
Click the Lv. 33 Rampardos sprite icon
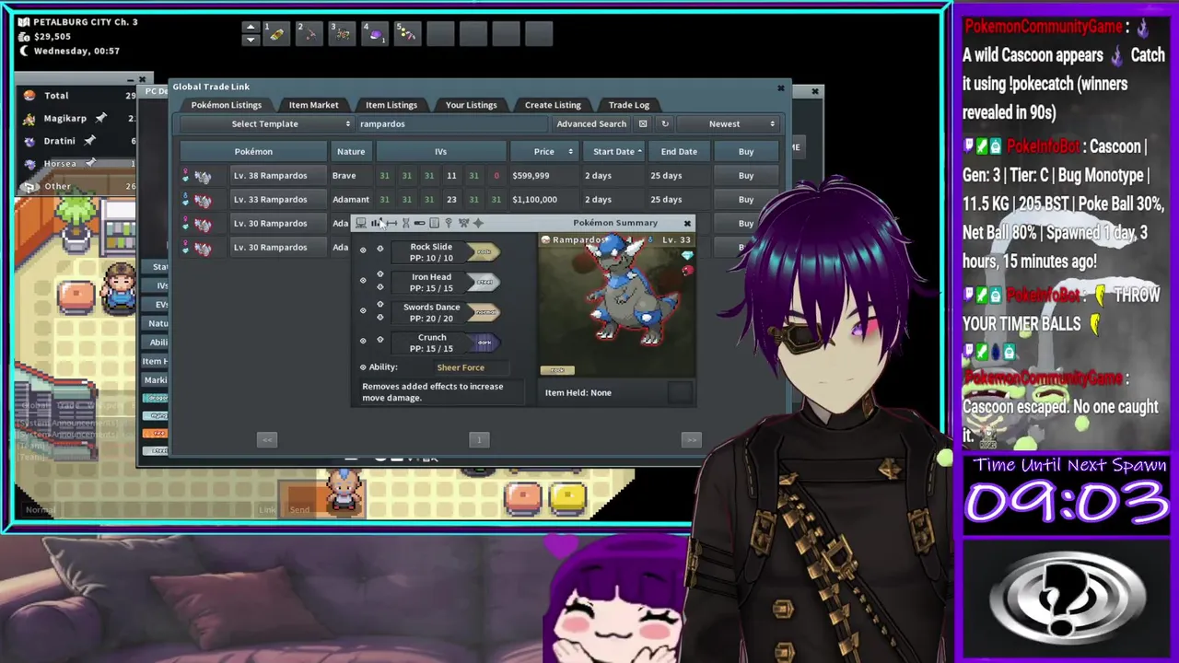pyautogui.click(x=203, y=199)
